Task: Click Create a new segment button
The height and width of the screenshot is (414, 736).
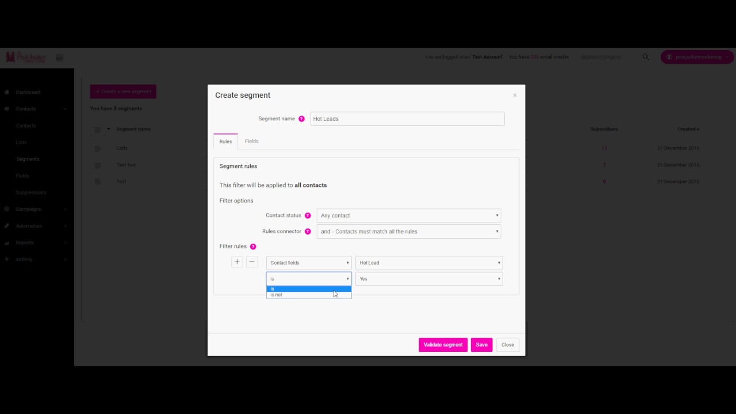Action: pos(123,91)
